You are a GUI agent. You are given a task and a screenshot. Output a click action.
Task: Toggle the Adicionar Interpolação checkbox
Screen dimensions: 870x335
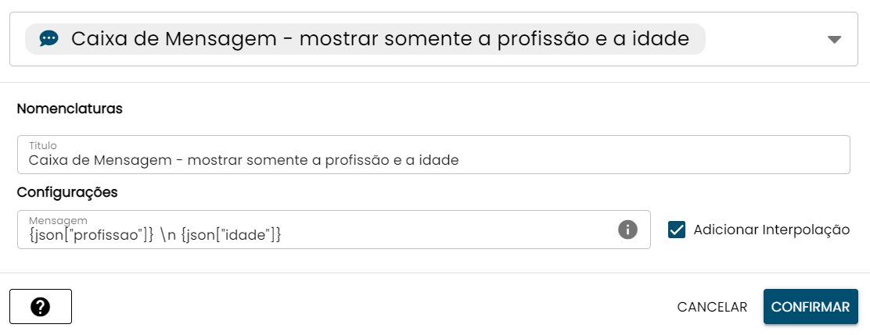(677, 230)
